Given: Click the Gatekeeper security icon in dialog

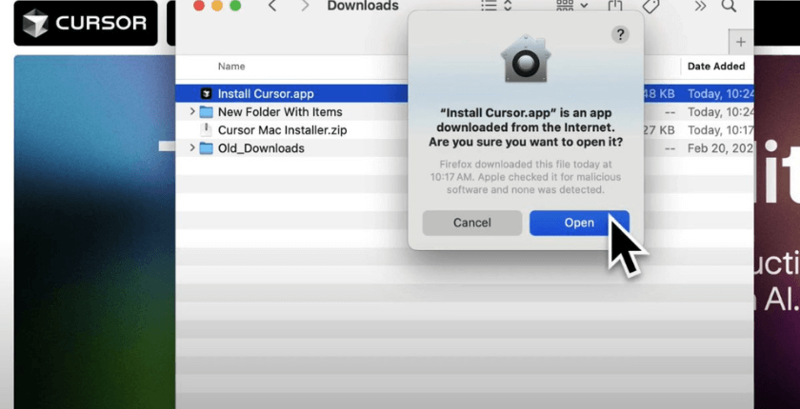Looking at the screenshot, I should tap(525, 59).
